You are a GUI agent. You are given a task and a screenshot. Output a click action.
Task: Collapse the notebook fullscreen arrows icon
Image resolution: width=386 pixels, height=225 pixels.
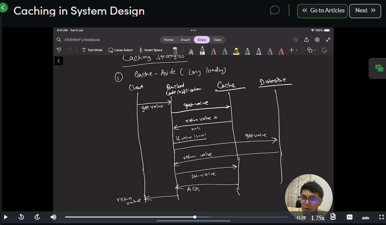pyautogui.click(x=328, y=39)
